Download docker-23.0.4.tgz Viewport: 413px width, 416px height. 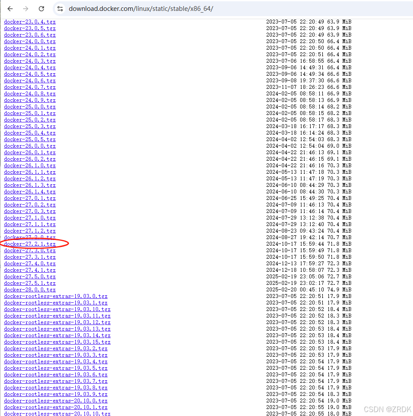(30, 22)
